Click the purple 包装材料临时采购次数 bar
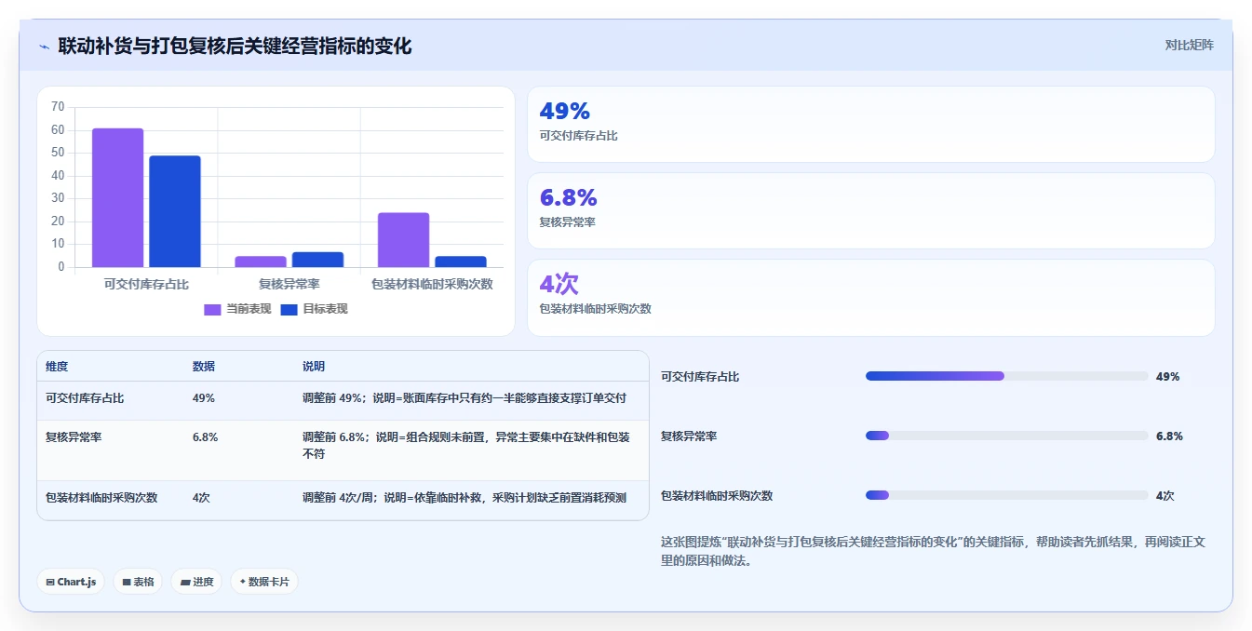Image resolution: width=1252 pixels, height=631 pixels. click(x=403, y=240)
